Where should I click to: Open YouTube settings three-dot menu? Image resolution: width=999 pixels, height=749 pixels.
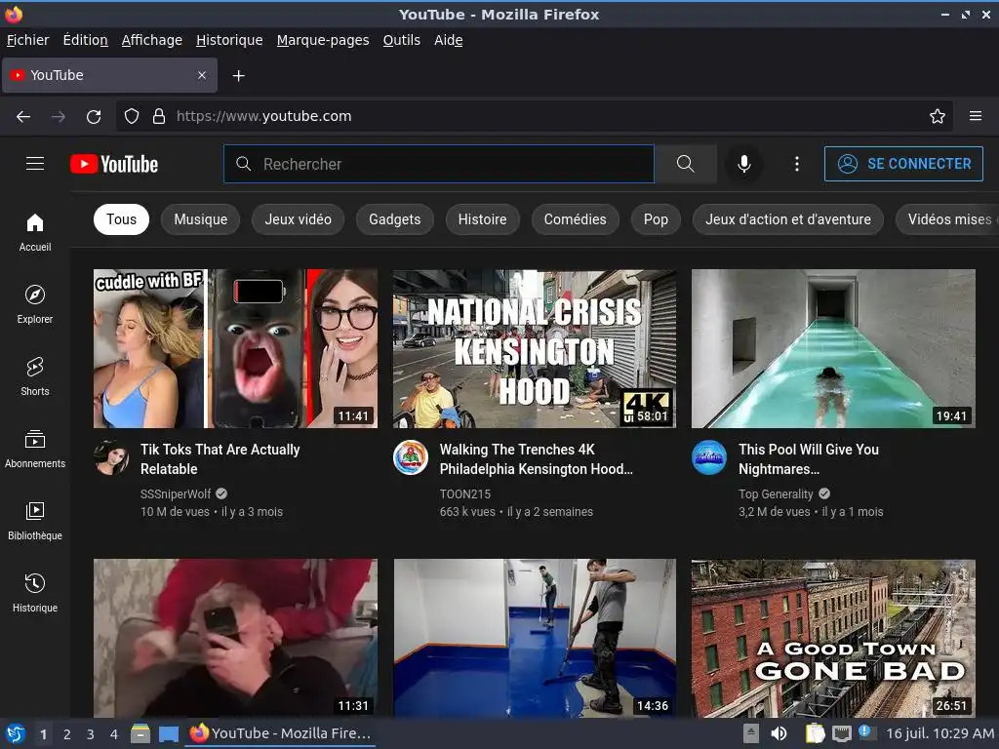pyautogui.click(x=796, y=164)
